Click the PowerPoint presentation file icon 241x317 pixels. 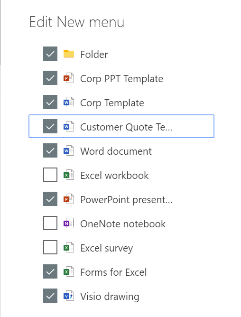[x=69, y=199]
